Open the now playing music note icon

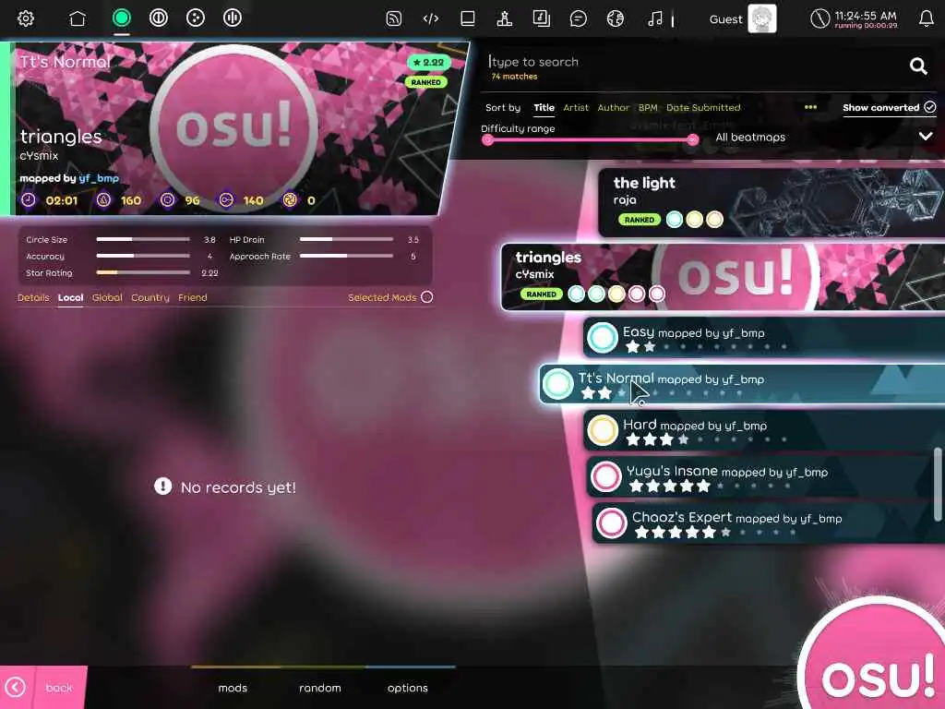(x=655, y=18)
